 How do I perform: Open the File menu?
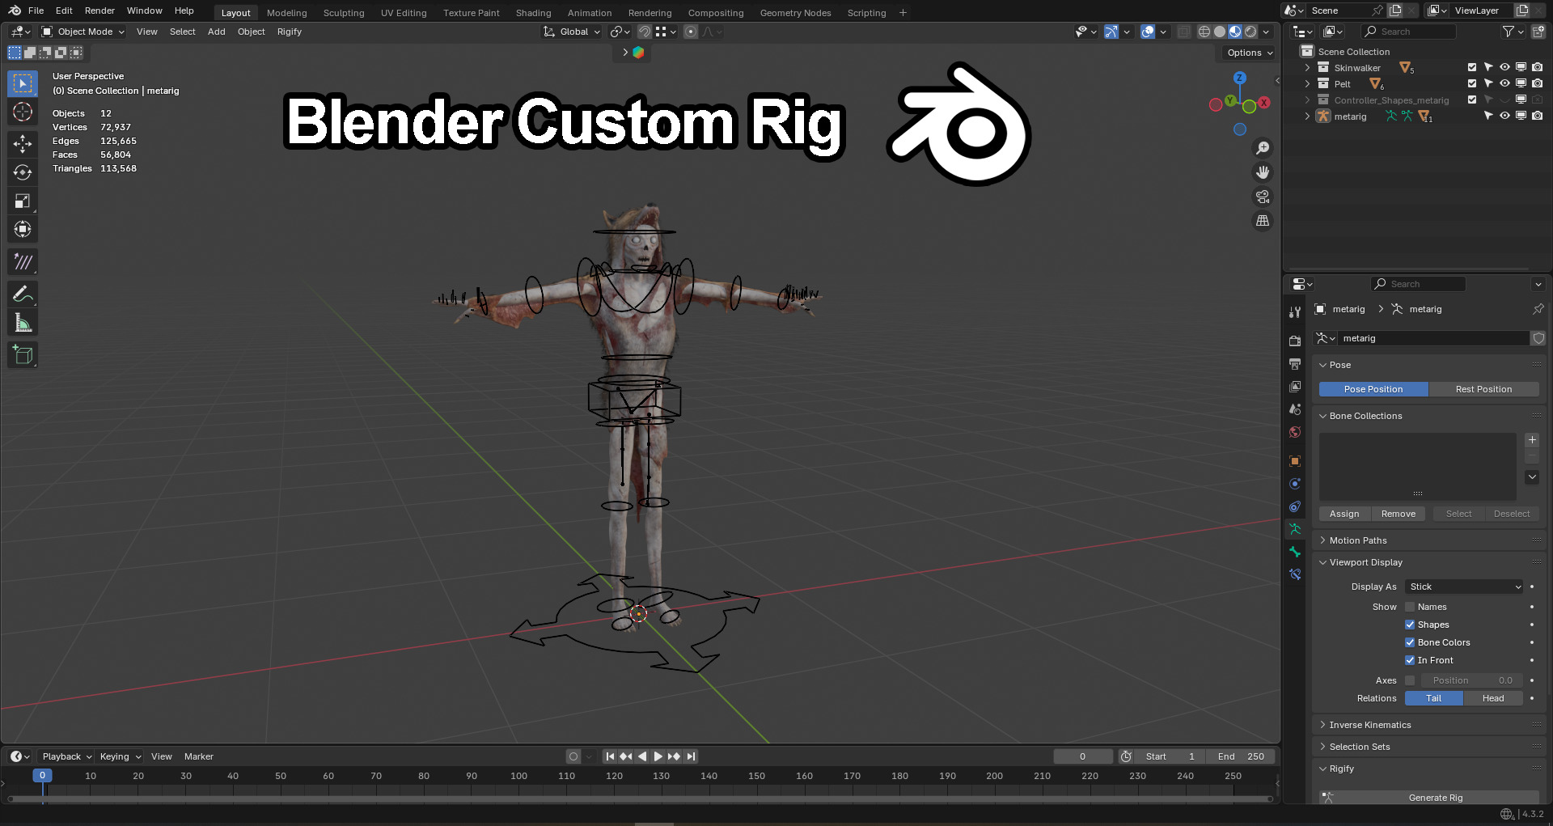(x=36, y=11)
